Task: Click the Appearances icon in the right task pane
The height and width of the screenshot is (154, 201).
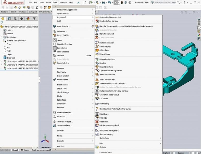Action: (199, 35)
